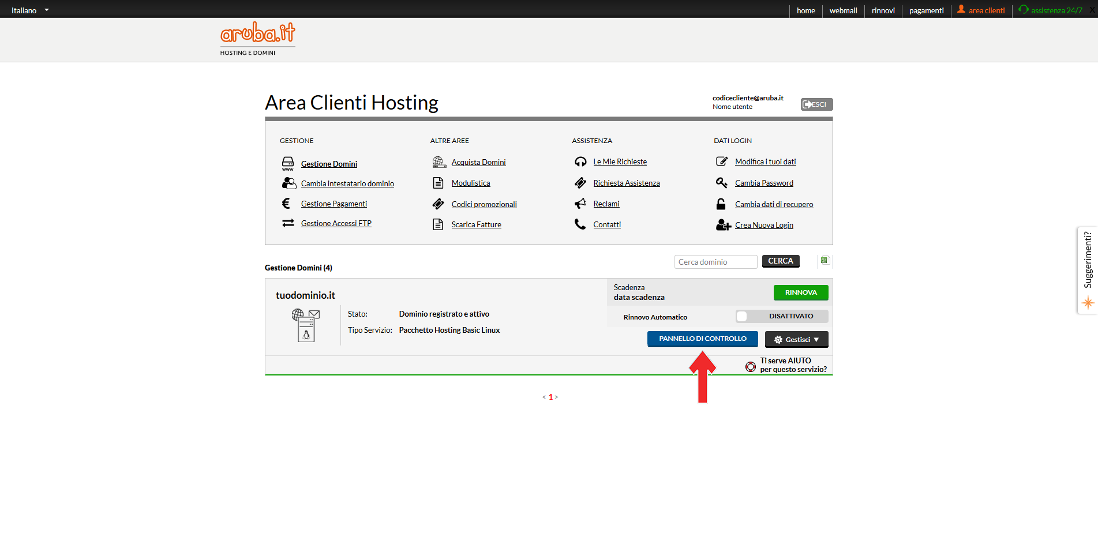
Task: Click the ticket icon beside Richiesta Assistenza
Action: (x=580, y=183)
